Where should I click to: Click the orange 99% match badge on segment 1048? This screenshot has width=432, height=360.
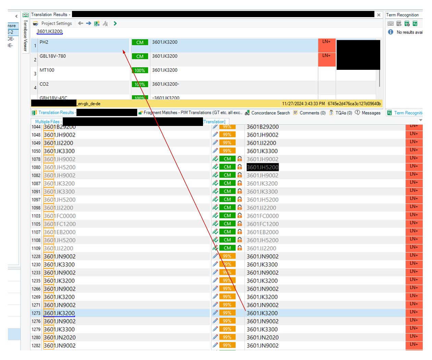(x=227, y=135)
